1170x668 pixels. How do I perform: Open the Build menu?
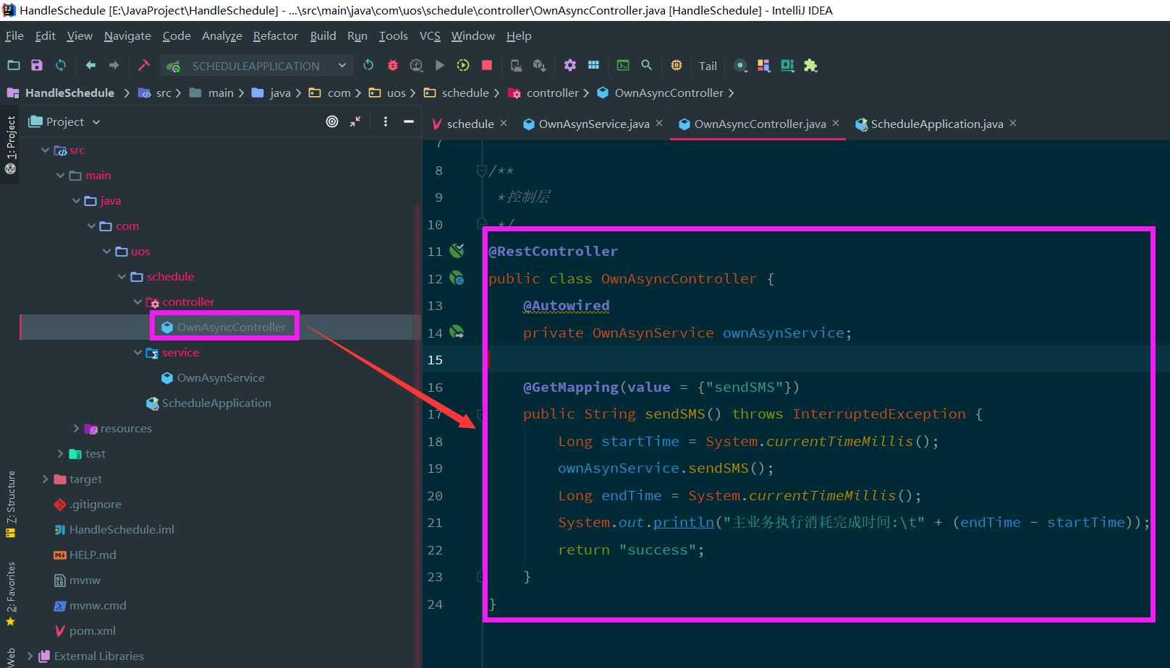pyautogui.click(x=323, y=35)
